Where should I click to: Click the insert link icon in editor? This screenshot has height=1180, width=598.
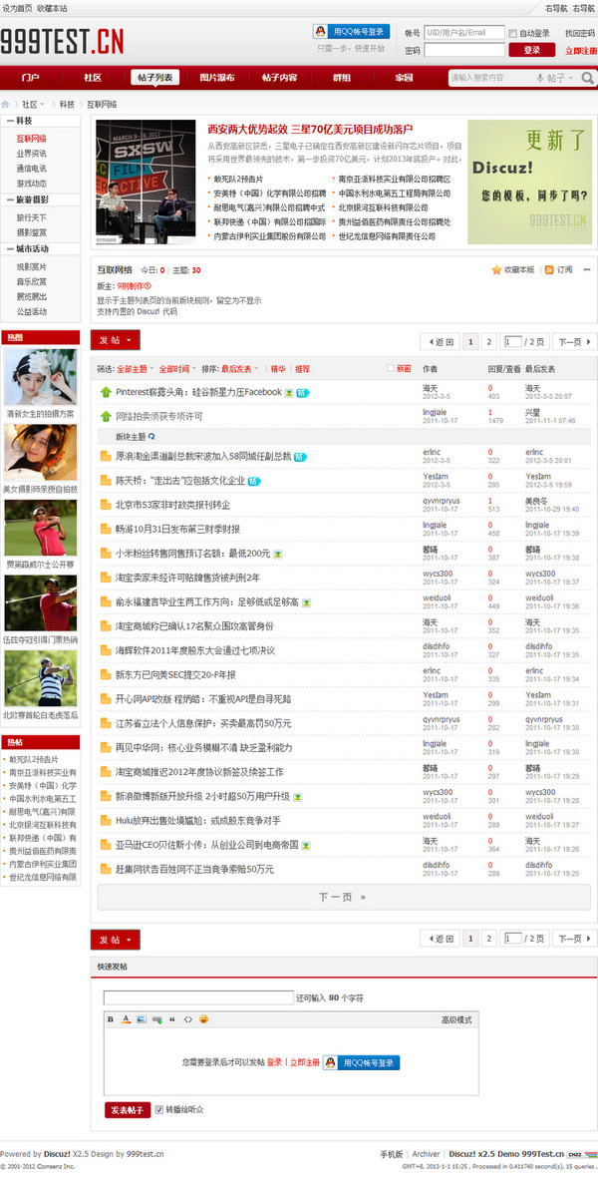156,1019
